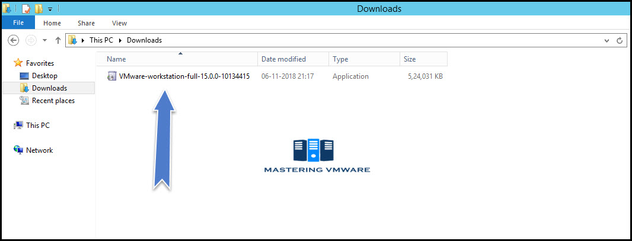This screenshot has width=632, height=241.
Task: Click the Refresh button in address bar
Action: pyautogui.click(x=620, y=40)
